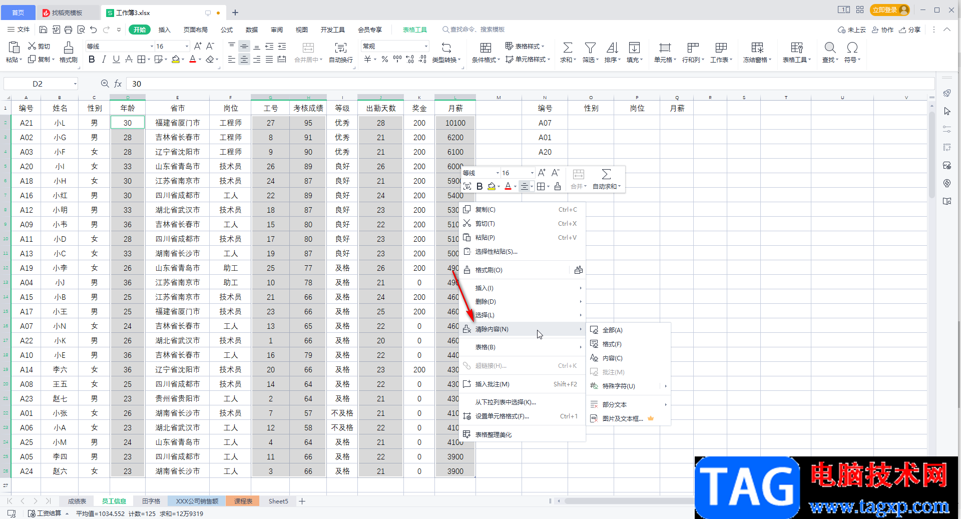Choose 复制(C) in context menu
The height and width of the screenshot is (519, 961).
(x=523, y=210)
